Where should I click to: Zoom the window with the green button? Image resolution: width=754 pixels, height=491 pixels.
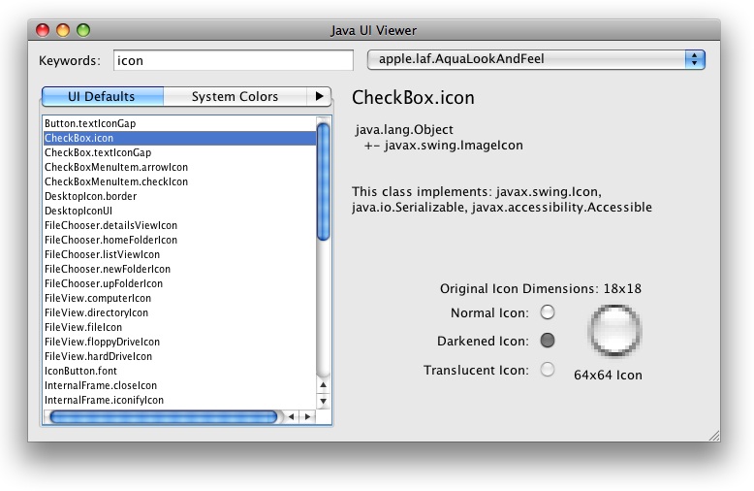[x=83, y=30]
